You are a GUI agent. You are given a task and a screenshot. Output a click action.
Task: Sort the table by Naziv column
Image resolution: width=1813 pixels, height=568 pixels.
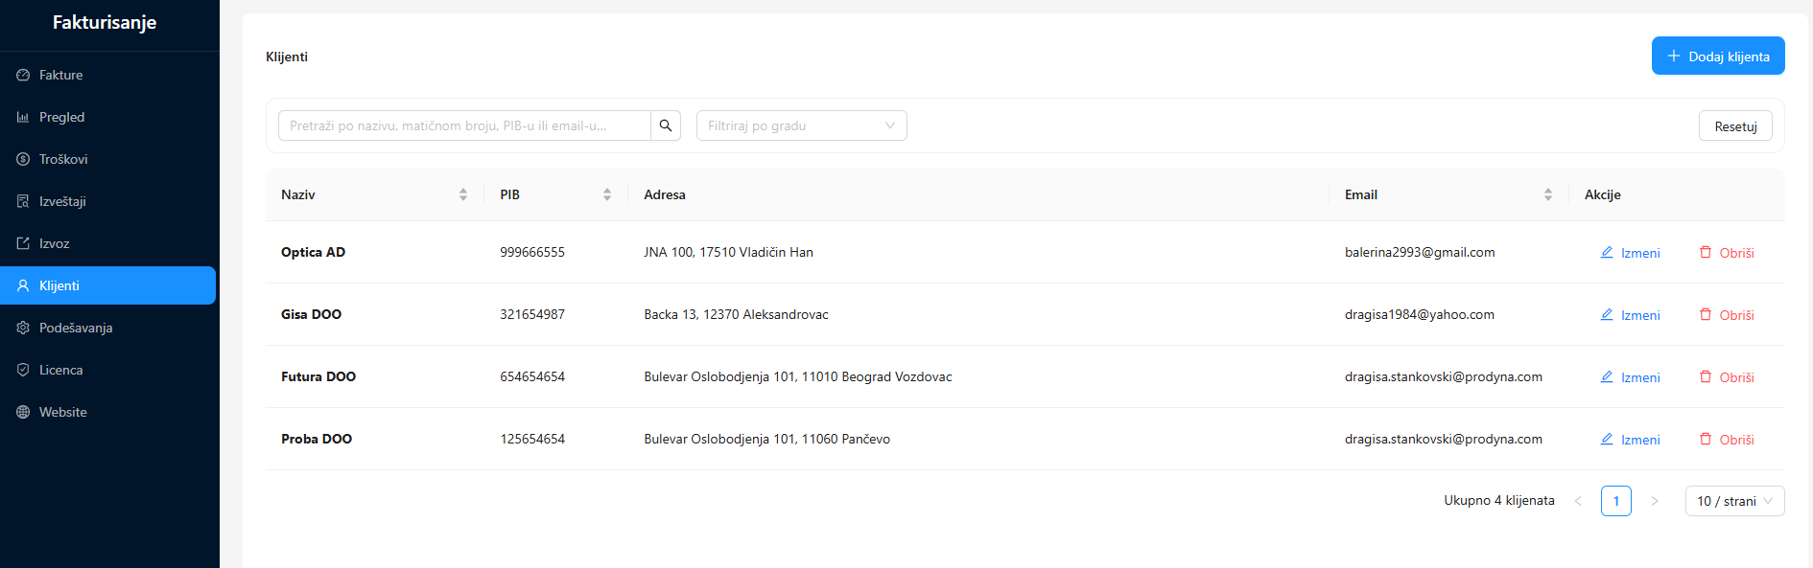coord(463,194)
